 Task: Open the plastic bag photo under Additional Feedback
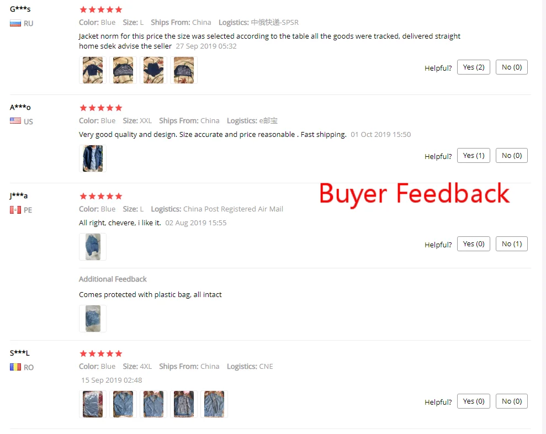coord(93,319)
